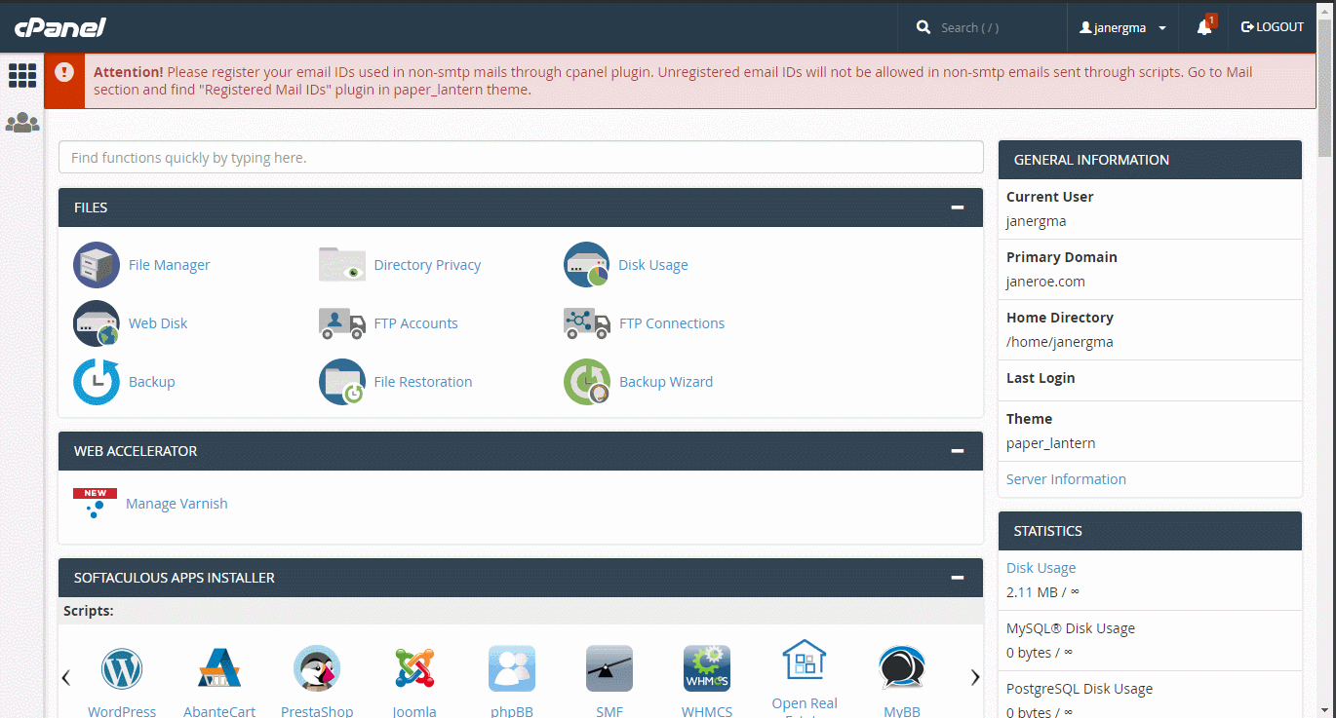This screenshot has height=718, width=1336.
Task: Open the janergma user dropdown
Action: coord(1122,28)
